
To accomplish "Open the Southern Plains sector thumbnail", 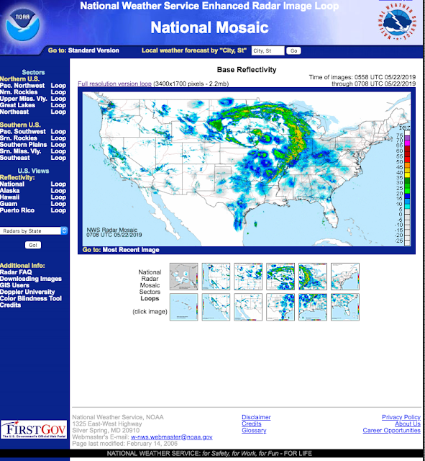I will (x=280, y=307).
